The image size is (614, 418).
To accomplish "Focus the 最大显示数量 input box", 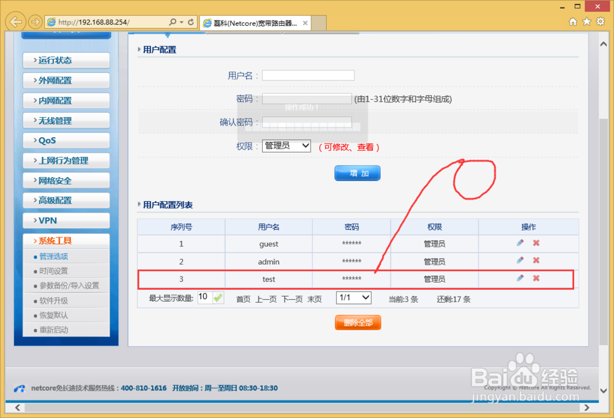I will pyautogui.click(x=205, y=297).
